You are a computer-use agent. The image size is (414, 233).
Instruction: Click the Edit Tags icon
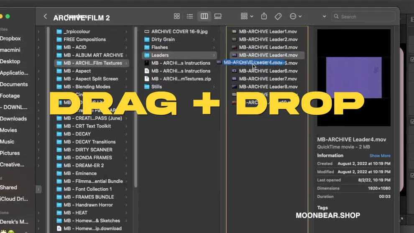[278, 16]
